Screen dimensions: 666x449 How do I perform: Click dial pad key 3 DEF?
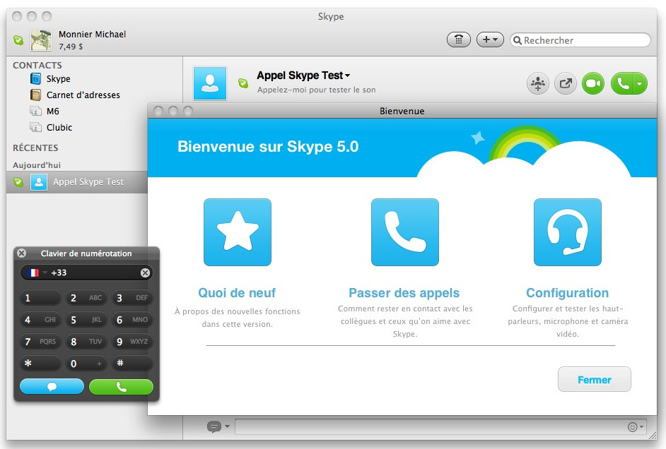click(x=132, y=298)
